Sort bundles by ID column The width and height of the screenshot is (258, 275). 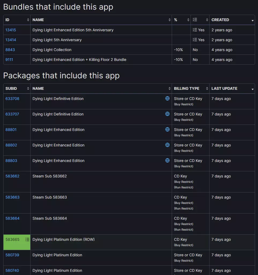tap(17, 20)
